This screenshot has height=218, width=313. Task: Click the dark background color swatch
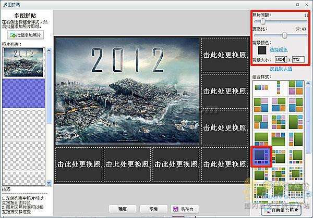[262, 50]
